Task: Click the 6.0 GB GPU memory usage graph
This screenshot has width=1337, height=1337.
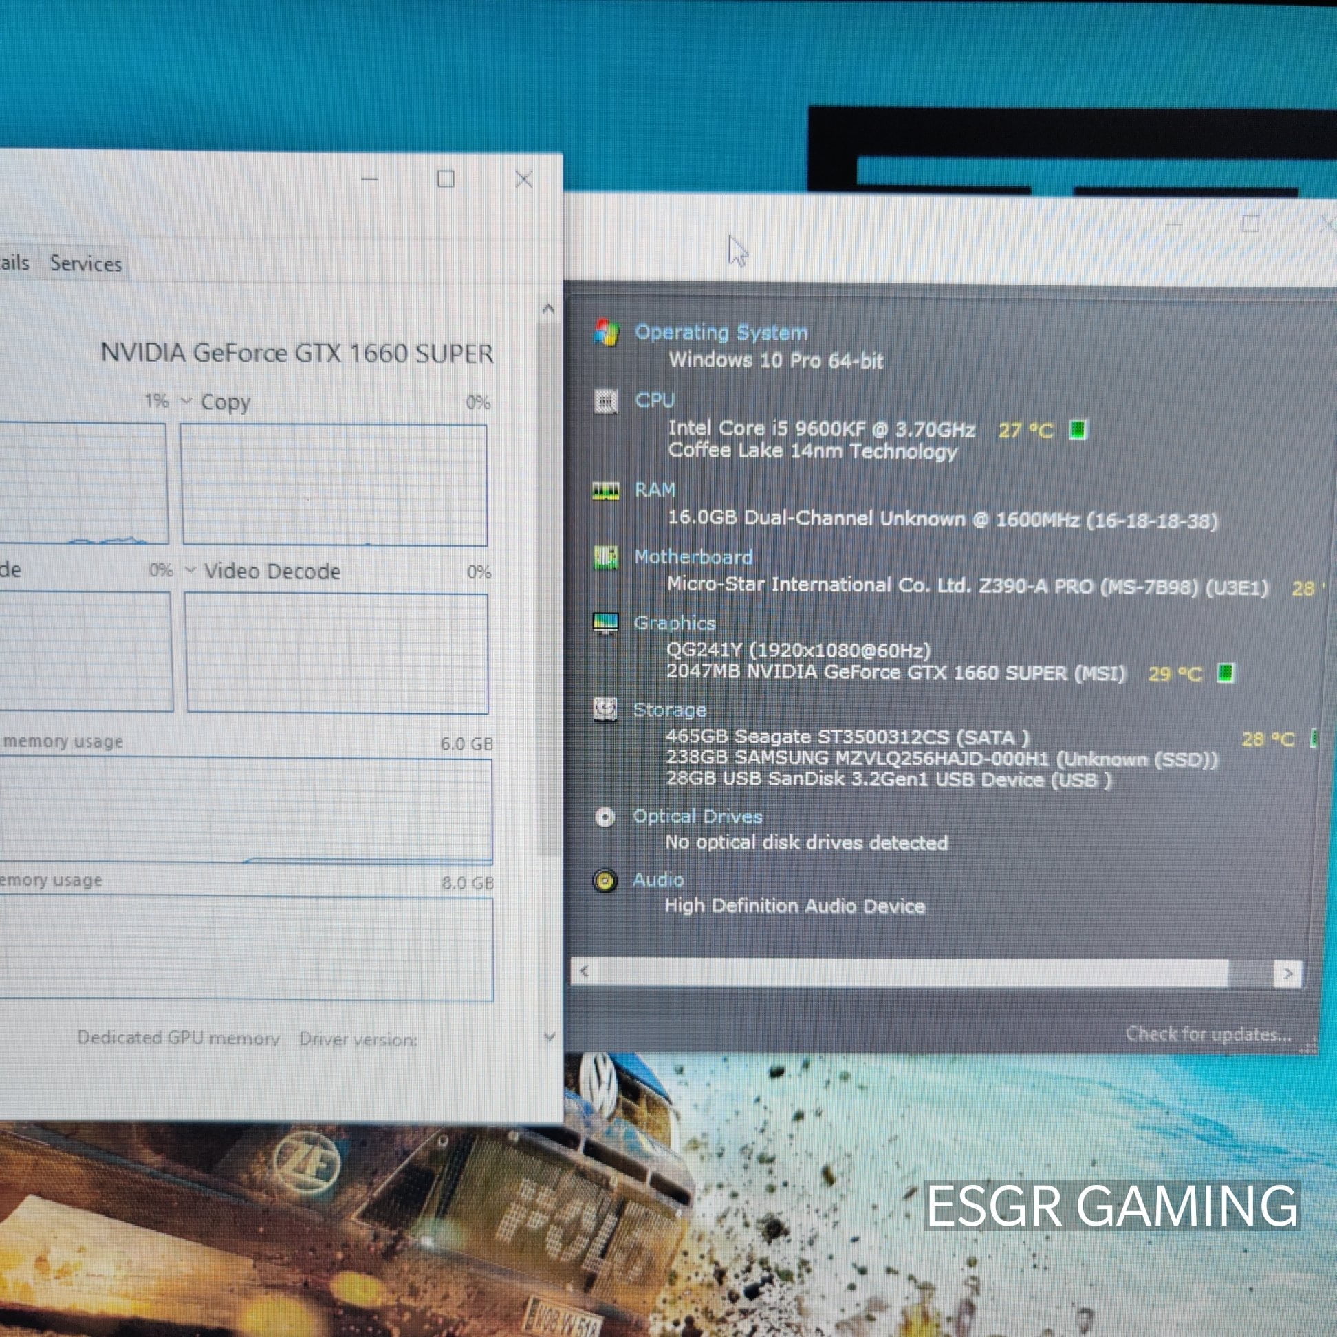Action: tap(246, 810)
